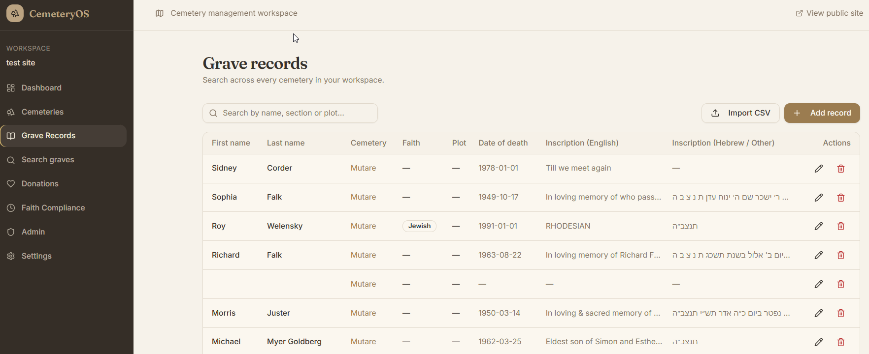The image size is (869, 354).
Task: Delete the Michael Myer Goldberg record
Action: tap(841, 342)
